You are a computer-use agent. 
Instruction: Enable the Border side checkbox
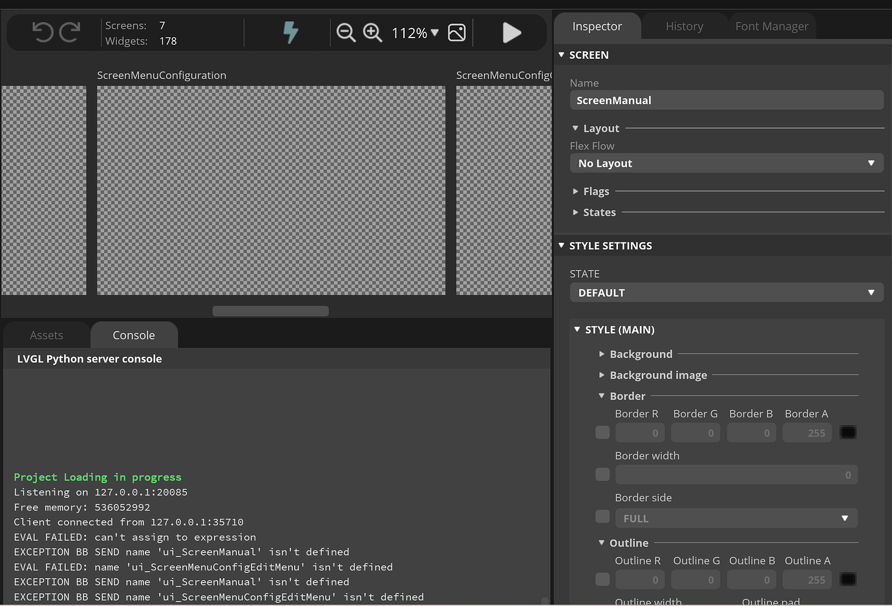pyautogui.click(x=602, y=517)
